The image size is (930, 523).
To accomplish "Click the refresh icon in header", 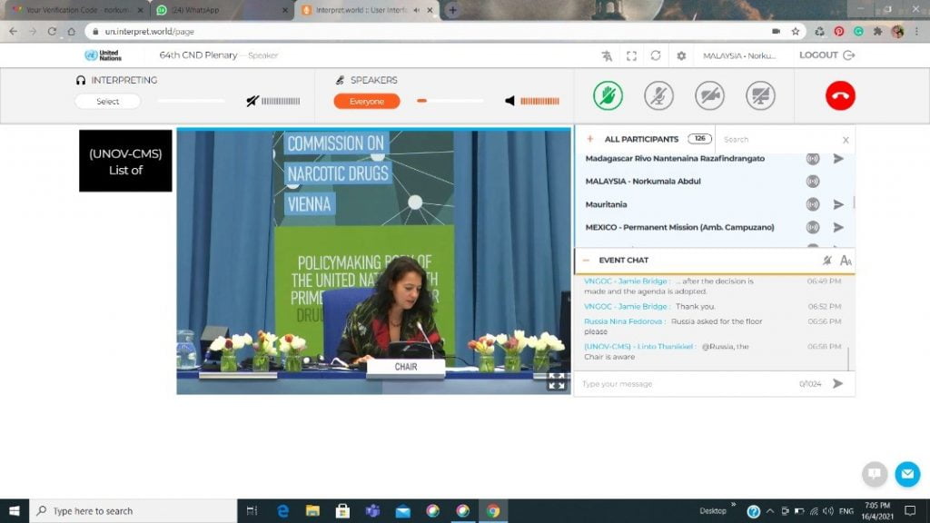I will [656, 55].
